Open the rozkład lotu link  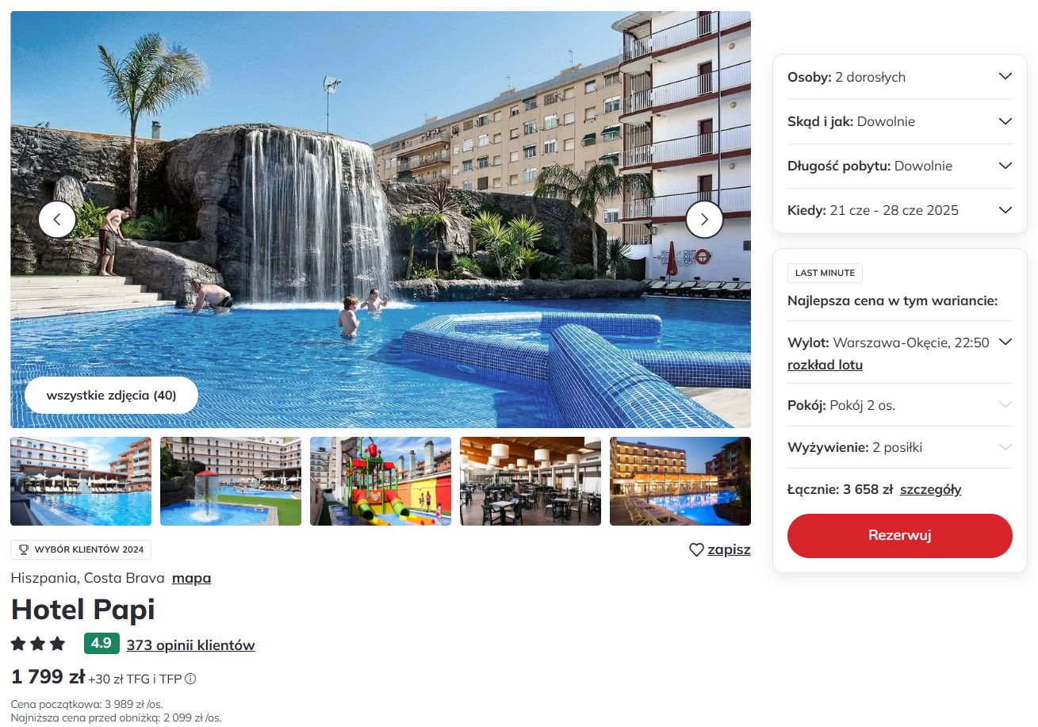pyautogui.click(x=825, y=365)
